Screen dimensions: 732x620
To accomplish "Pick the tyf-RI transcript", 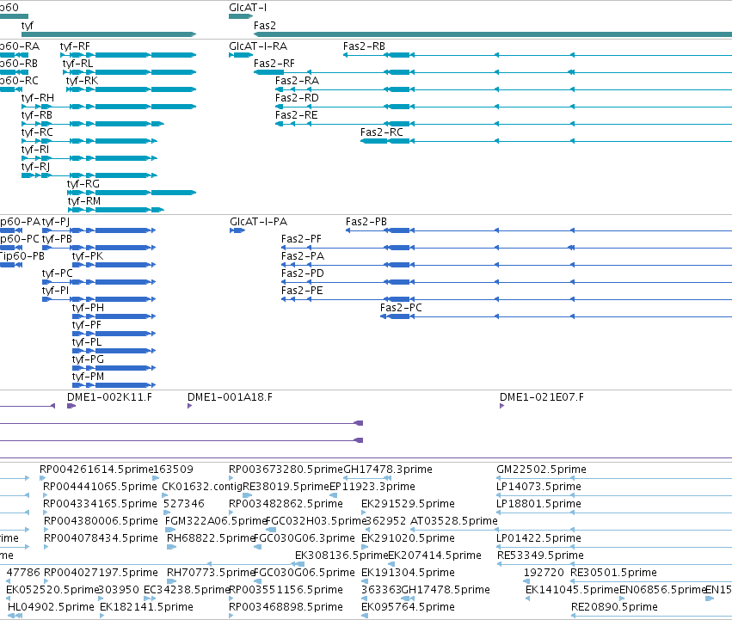I will tap(89, 158).
